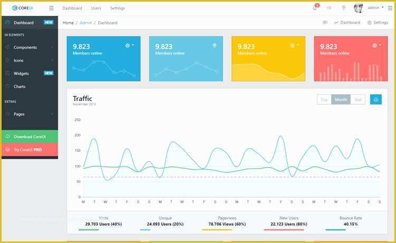
Task: Click the 40.15% bounce rate value
Action: tap(351, 224)
